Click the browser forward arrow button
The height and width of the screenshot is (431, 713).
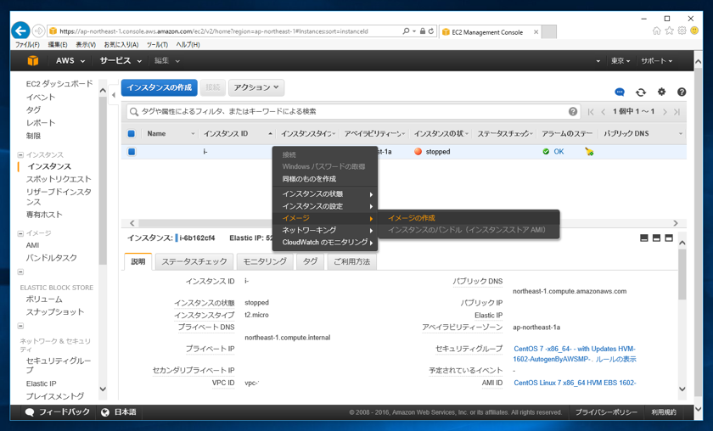(x=39, y=31)
